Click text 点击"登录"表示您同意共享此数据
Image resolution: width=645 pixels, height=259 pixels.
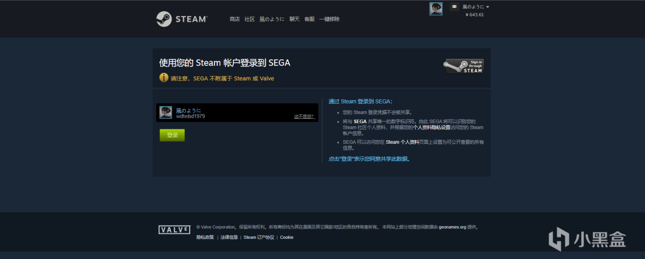[x=370, y=159]
